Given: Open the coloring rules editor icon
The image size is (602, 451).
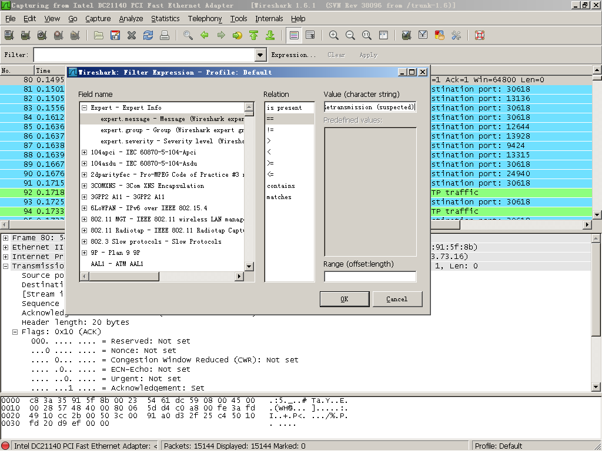Looking at the screenshot, I should coord(440,35).
